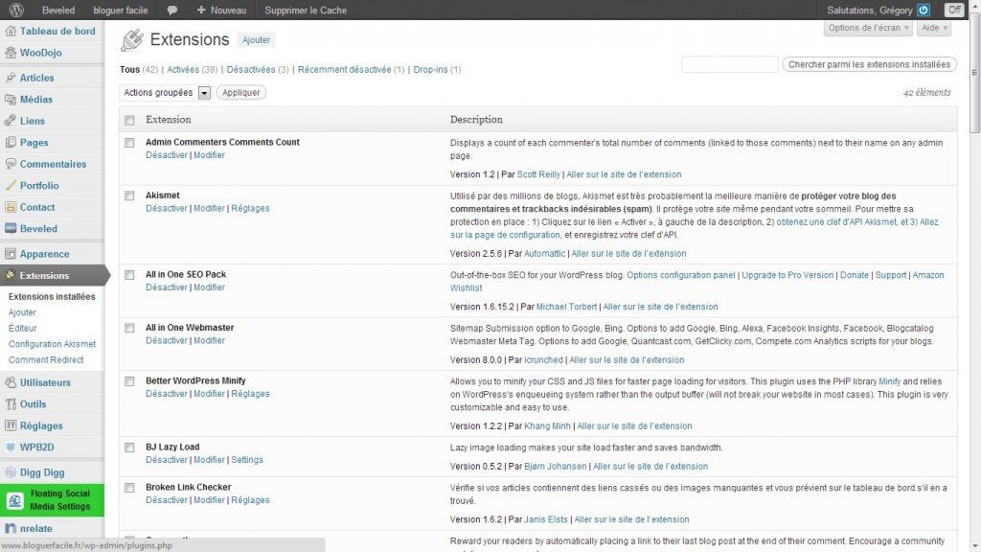
Task: Click Chercher parmi les extensions installées button
Action: tap(869, 64)
